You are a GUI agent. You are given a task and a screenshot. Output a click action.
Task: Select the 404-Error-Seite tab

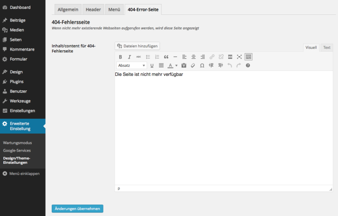coord(143,9)
